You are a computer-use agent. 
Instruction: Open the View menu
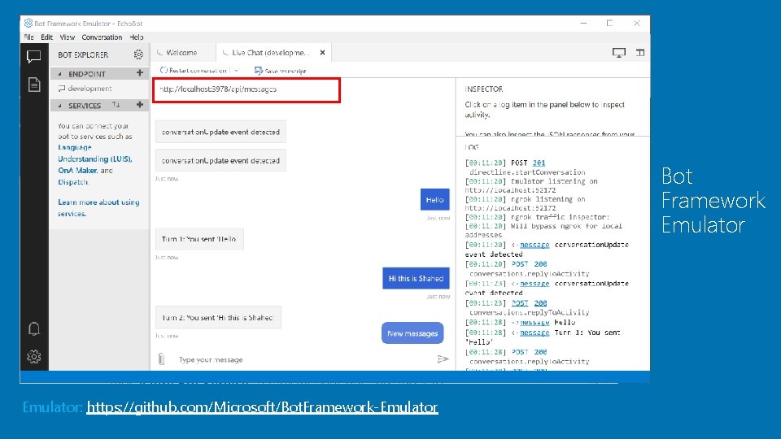68,37
